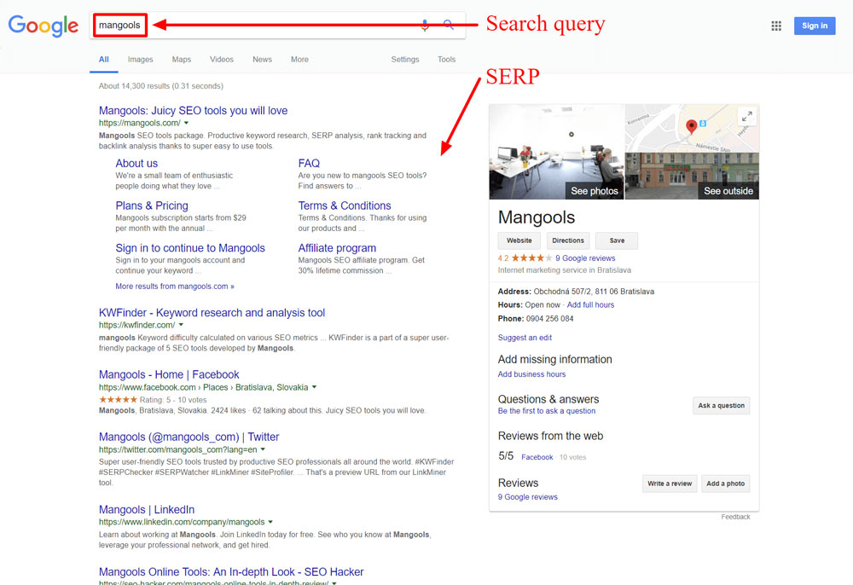
Task: Open the FAQ sitelink
Action: pos(309,164)
